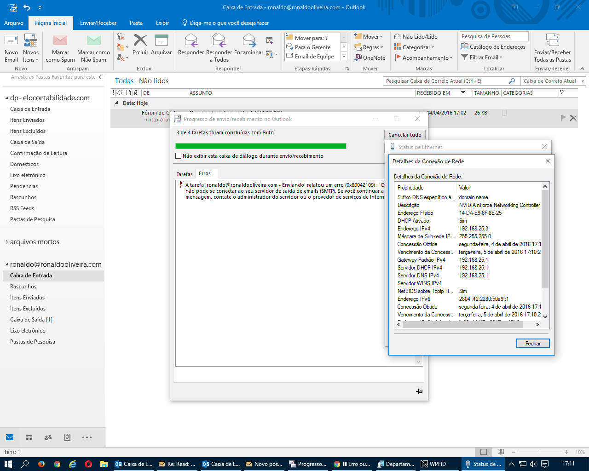Switch to Enviar/Receber ribbon tab

(x=98, y=23)
